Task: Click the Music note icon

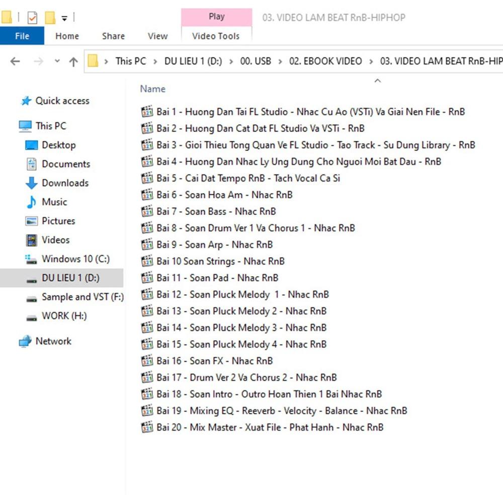Action: click(x=31, y=202)
